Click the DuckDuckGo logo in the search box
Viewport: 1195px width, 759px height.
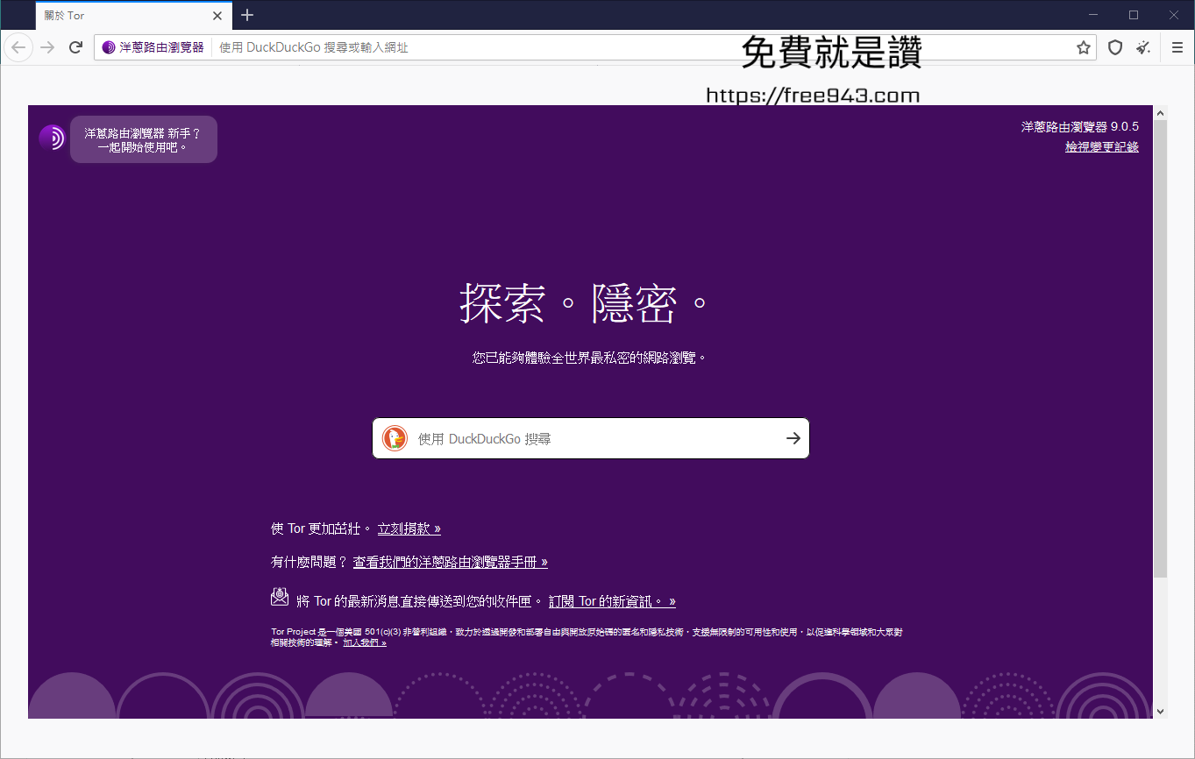click(394, 438)
